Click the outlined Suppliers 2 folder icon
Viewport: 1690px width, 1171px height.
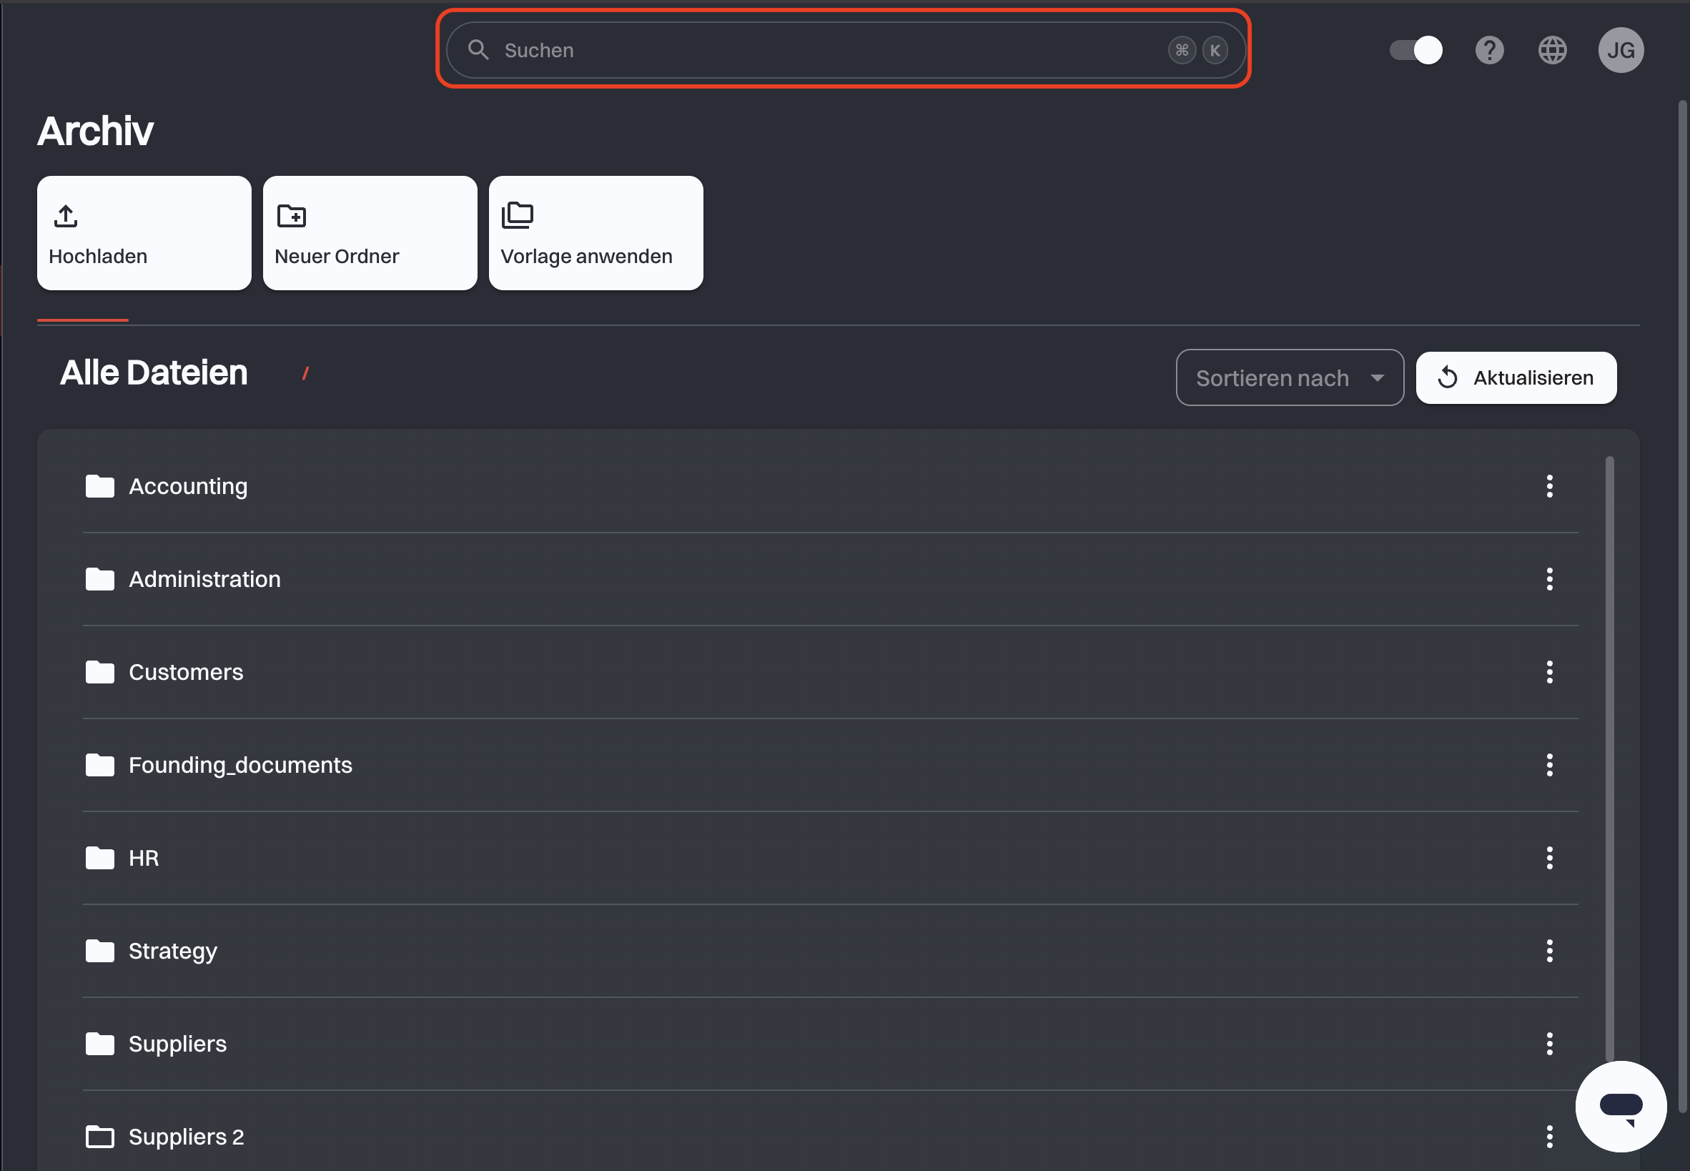point(100,1137)
